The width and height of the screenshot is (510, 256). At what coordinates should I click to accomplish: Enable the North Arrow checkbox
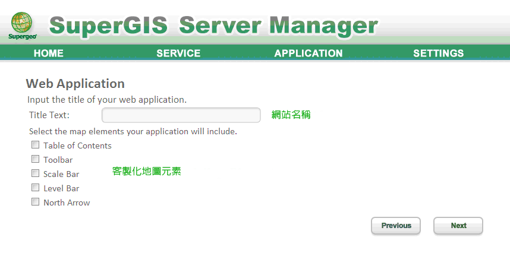point(35,202)
